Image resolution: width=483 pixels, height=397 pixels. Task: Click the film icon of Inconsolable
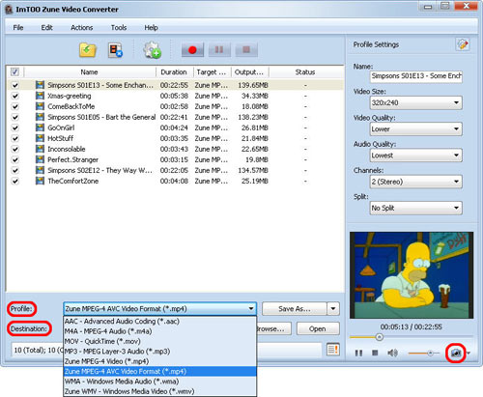(40, 149)
